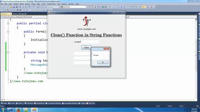The width and height of the screenshot is (200, 112).
Task: Open the Command Window tab
Action: (x=53, y=103)
